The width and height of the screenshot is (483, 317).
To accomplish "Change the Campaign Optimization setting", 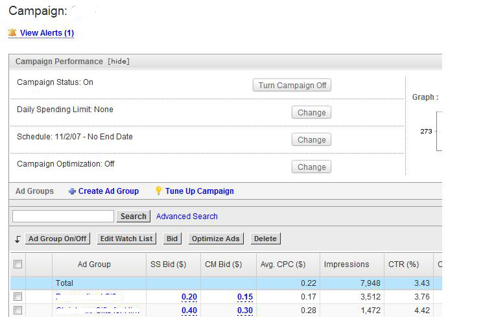I will [311, 167].
